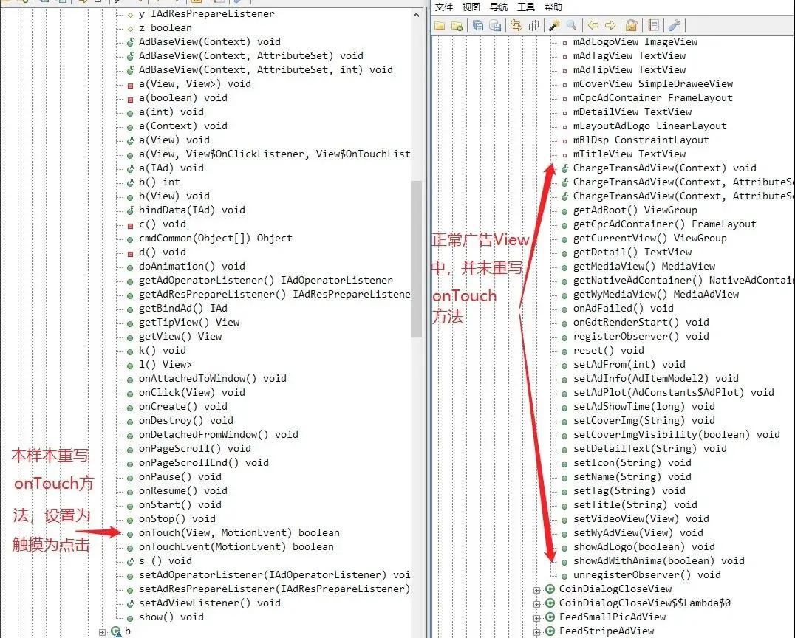Viewport: 795px width, 638px height.
Task: Click the magnifying glass search icon
Action: tap(571, 25)
